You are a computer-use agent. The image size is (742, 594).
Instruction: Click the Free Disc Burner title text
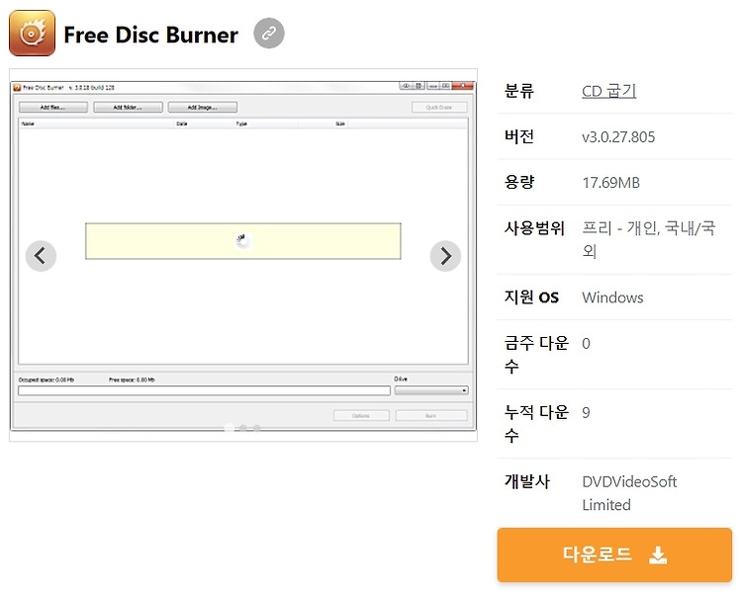[150, 35]
